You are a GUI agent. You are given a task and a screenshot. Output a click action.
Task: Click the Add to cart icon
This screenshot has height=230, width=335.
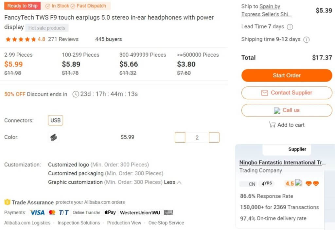pos(272,125)
